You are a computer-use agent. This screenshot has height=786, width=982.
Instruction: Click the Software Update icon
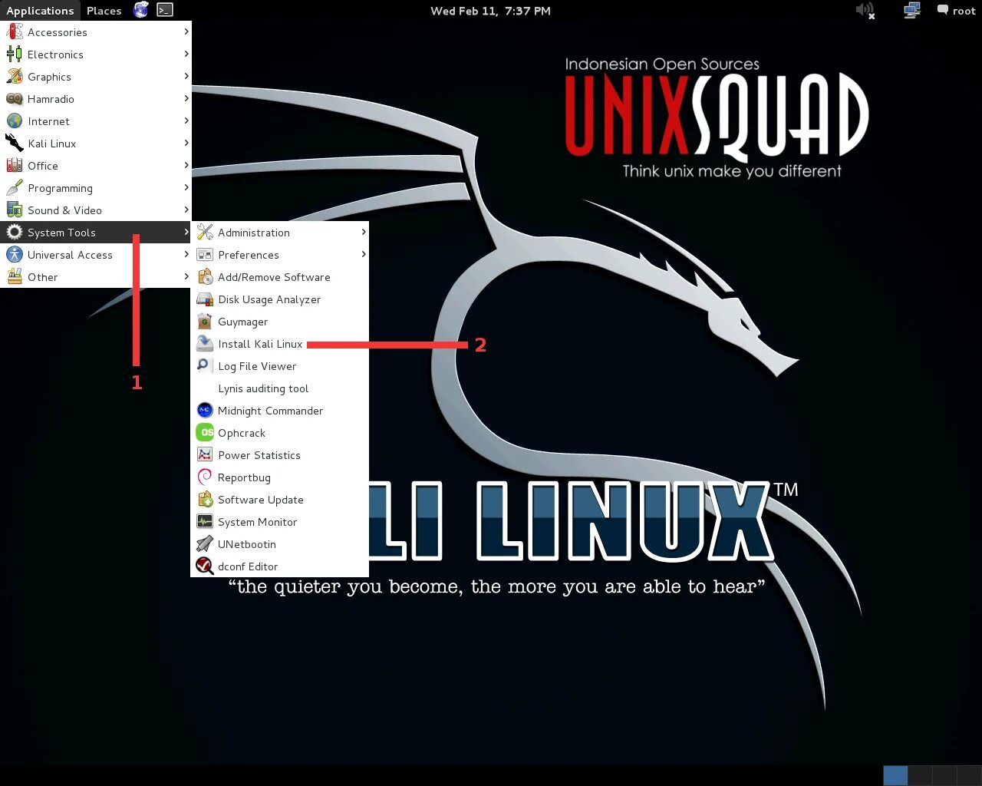(205, 500)
